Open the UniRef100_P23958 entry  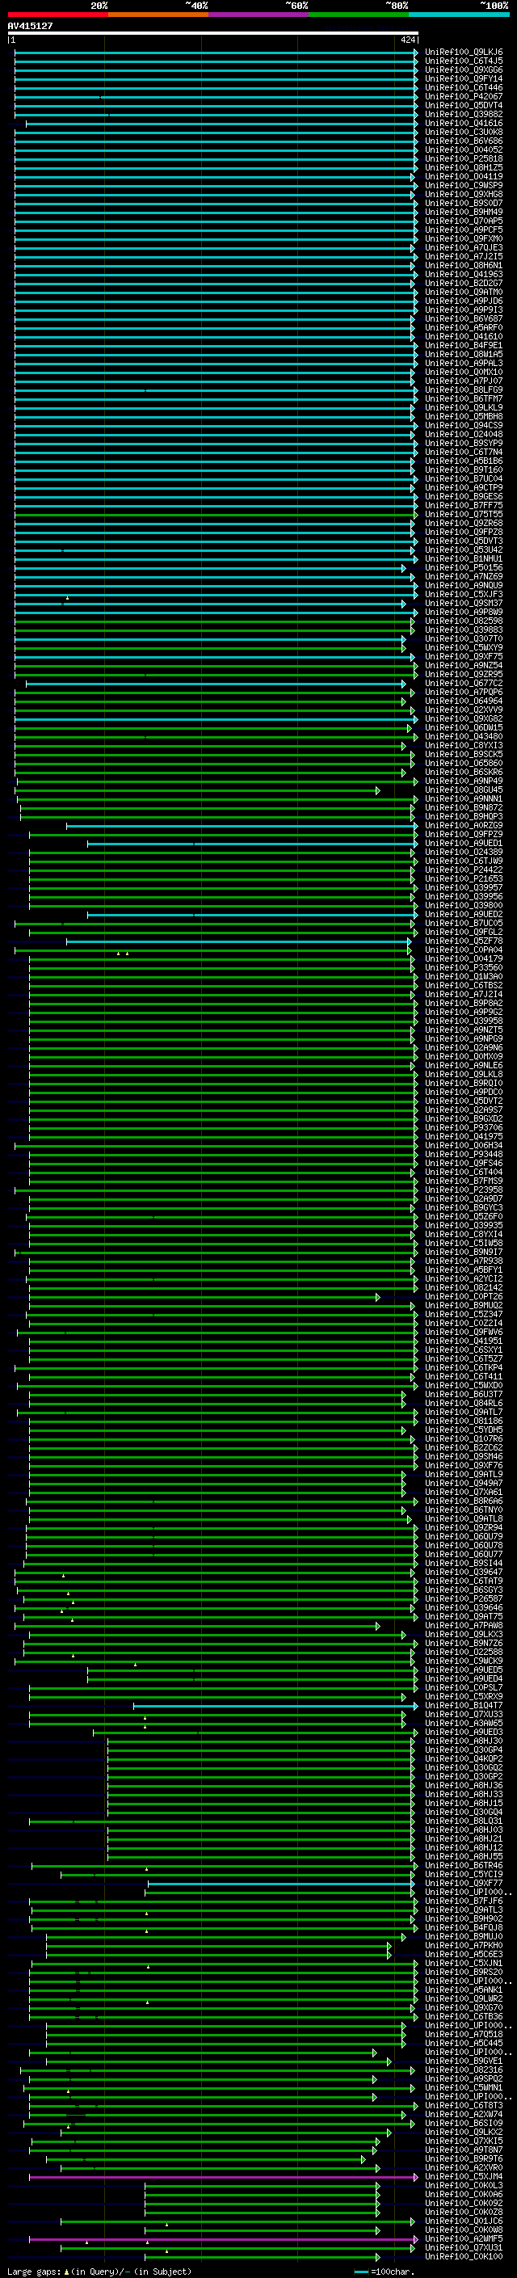click(x=464, y=1190)
